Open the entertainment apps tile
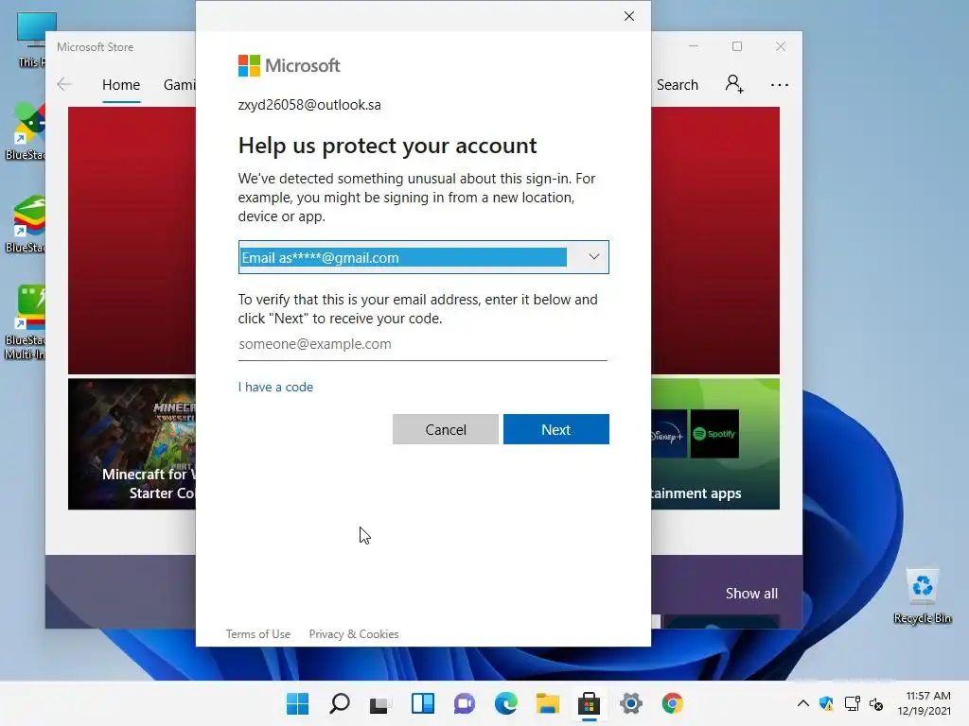Viewport: 969px width, 726px height. [715, 444]
